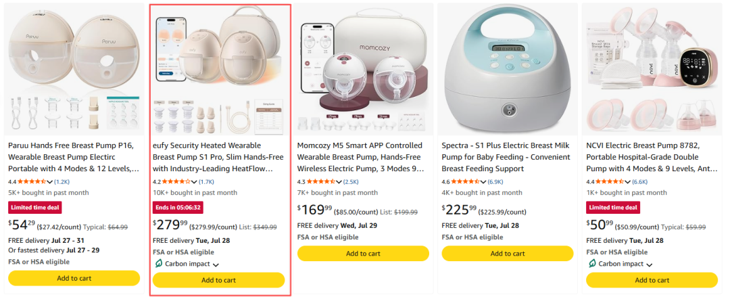Expand the NCVI Carbon impact chevron

click(649, 265)
